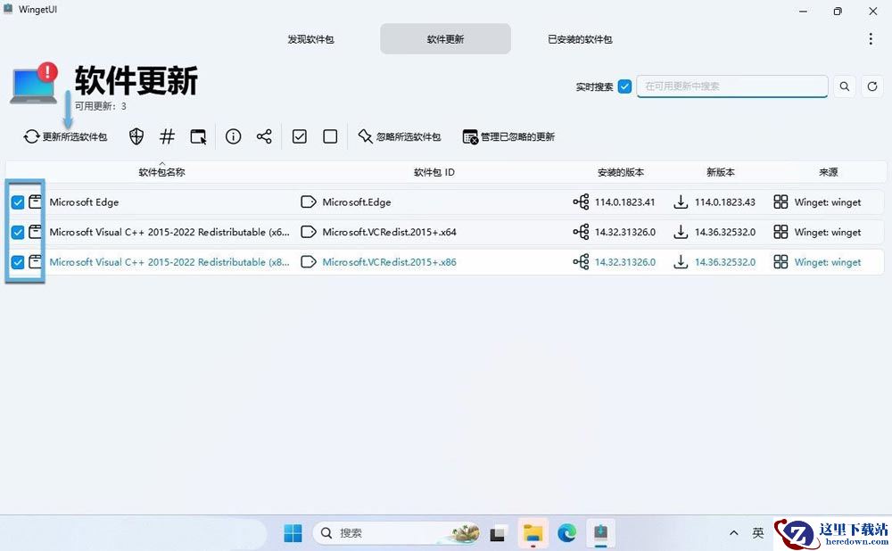892x551 pixels.
Task: Select the 软件更新 tab
Action: (x=445, y=39)
